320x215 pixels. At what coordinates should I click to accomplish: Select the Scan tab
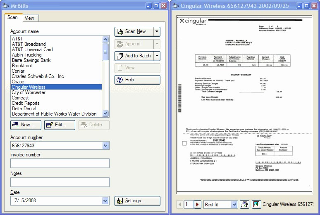coord(13,17)
